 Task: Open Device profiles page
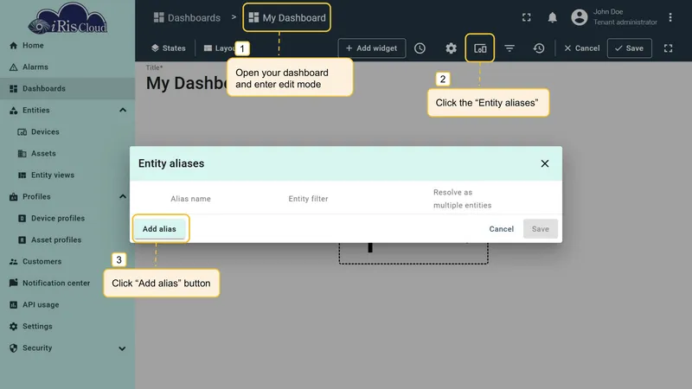[x=67, y=219]
